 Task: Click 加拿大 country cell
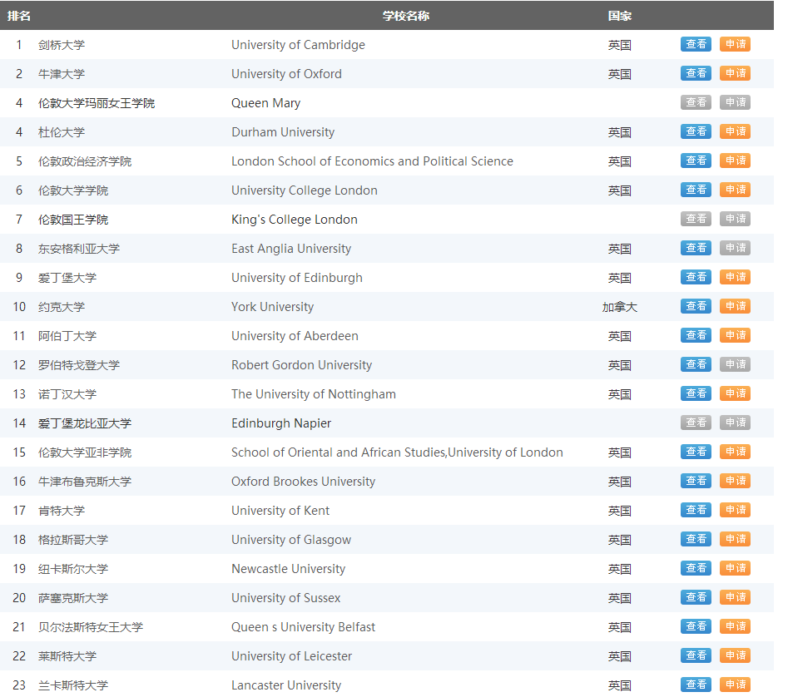620,307
